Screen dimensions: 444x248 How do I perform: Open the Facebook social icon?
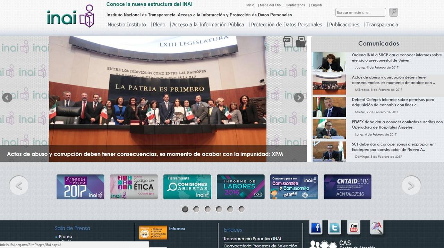pos(316,228)
